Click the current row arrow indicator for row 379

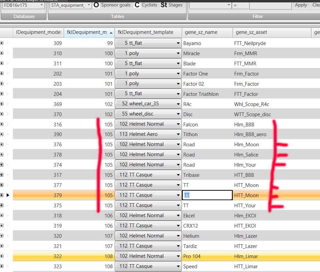(8, 195)
